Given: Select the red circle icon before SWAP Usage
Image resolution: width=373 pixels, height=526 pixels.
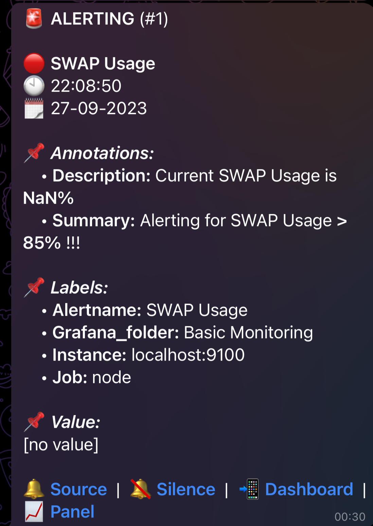Looking at the screenshot, I should coord(34,64).
